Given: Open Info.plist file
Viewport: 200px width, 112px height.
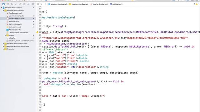Looking at the screenshot, I should (12, 38).
